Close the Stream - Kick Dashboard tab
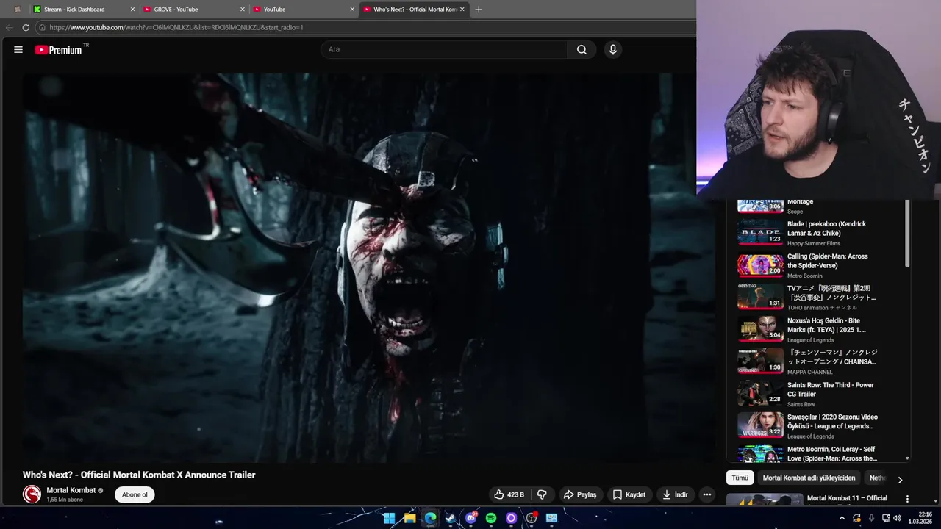 click(x=133, y=10)
